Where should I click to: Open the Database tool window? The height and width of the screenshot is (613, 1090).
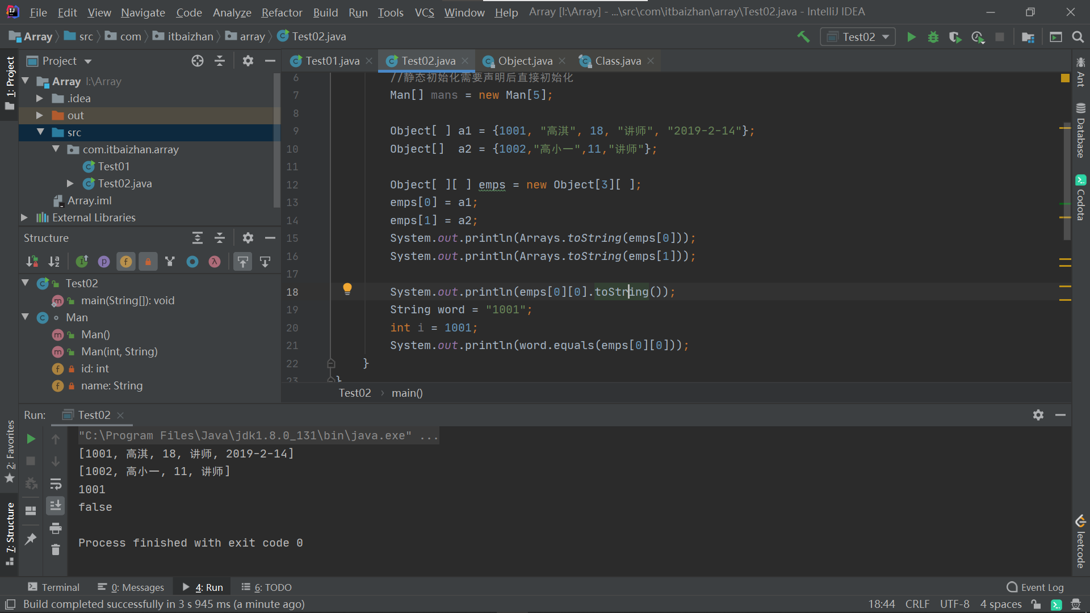coord(1080,131)
